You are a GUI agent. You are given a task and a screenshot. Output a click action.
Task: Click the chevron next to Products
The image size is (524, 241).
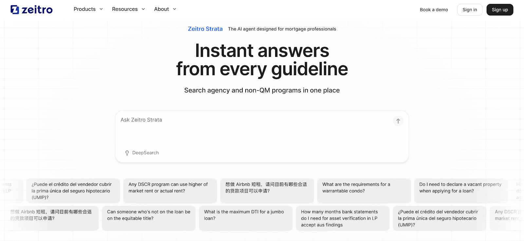coord(101,9)
